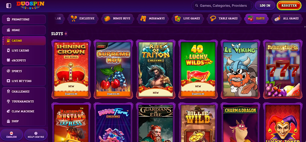This screenshot has height=142, width=306.
Task: Click the search magnifier icon
Action: point(197,5)
